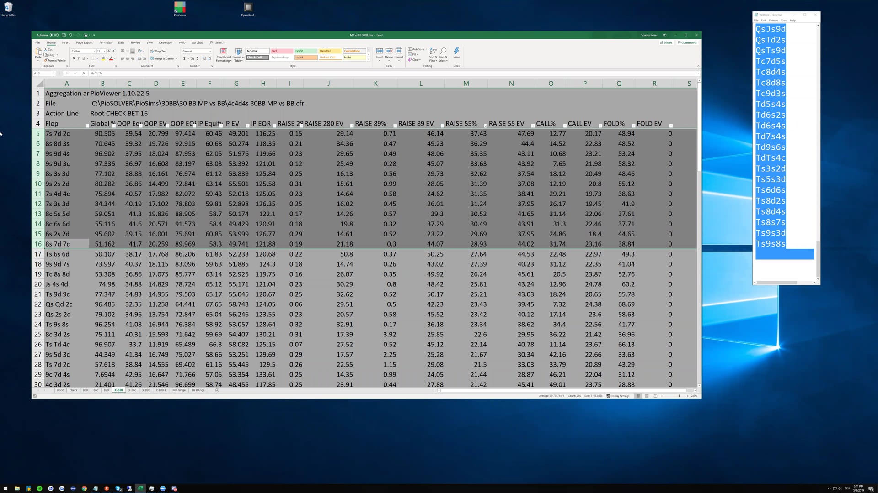Click AutoSum
The width and height of the screenshot is (878, 493).
pyautogui.click(x=417, y=49)
